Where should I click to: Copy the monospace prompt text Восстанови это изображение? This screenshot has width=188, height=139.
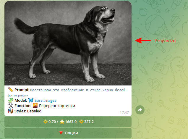coord(57,90)
